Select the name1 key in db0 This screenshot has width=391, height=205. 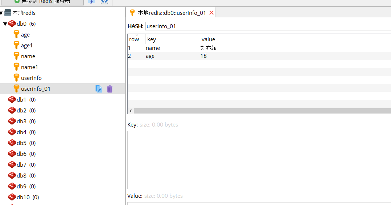(x=29, y=67)
